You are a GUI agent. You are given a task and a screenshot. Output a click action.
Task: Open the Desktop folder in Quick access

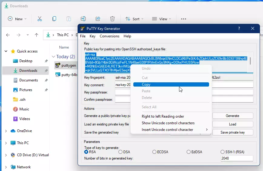click(x=25, y=61)
